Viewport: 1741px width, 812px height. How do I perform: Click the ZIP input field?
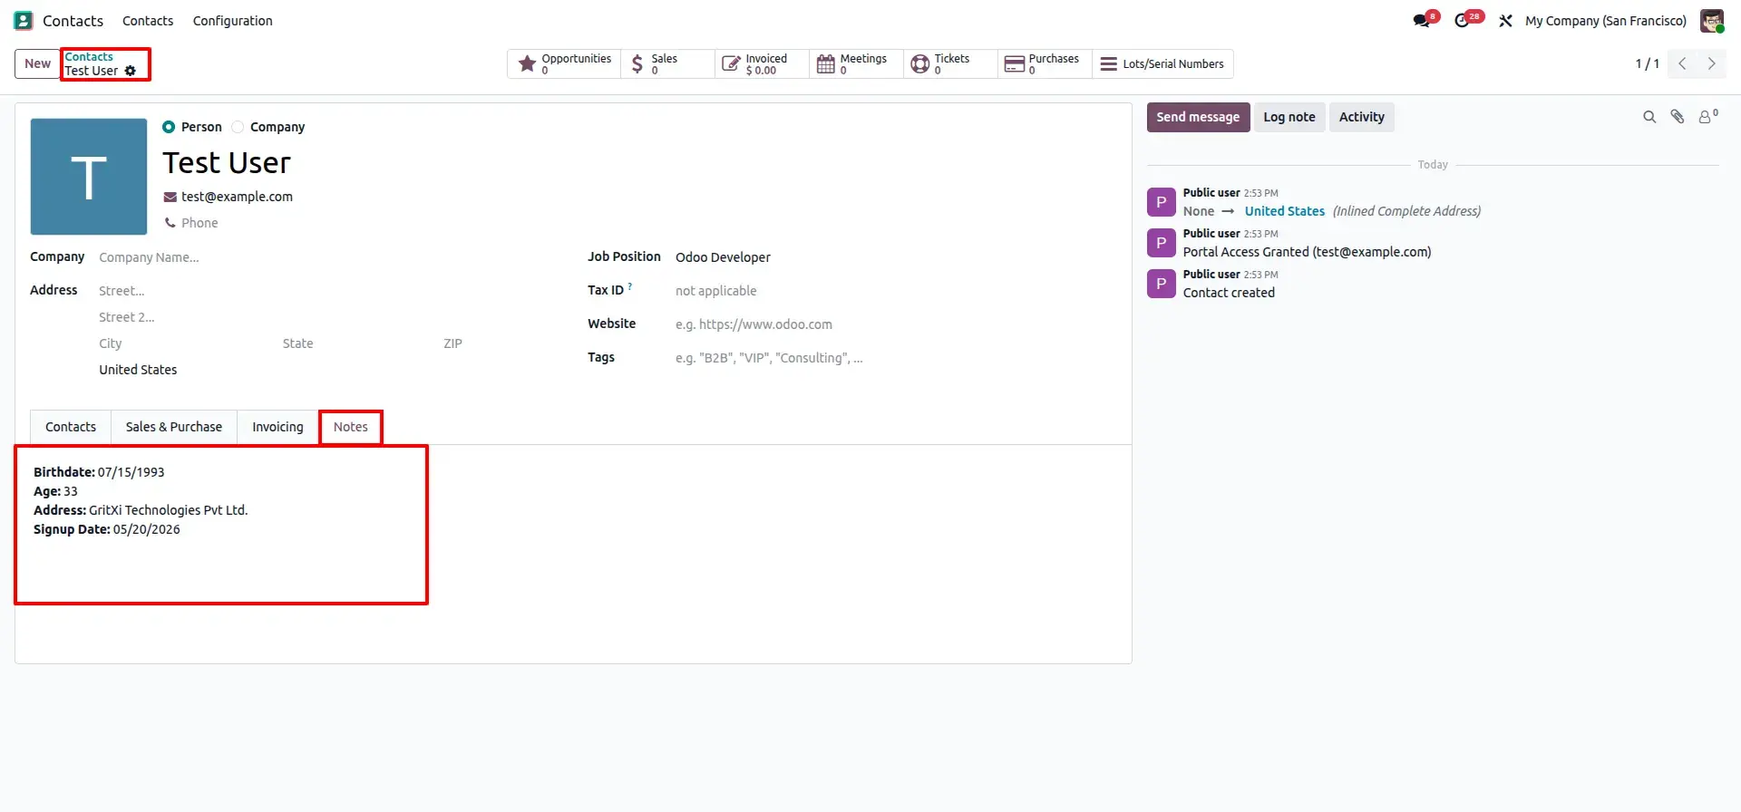499,343
